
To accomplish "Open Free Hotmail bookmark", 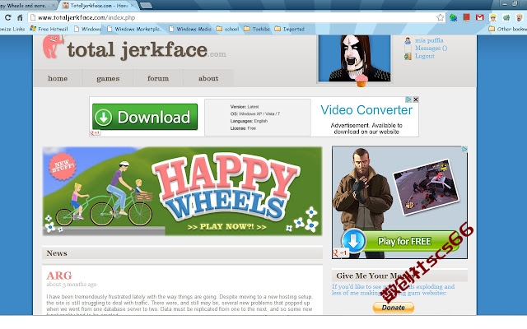I will tap(49, 29).
